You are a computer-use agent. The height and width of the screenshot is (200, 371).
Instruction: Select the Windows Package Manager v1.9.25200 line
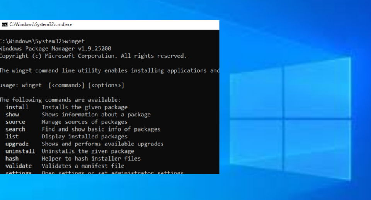click(x=56, y=49)
